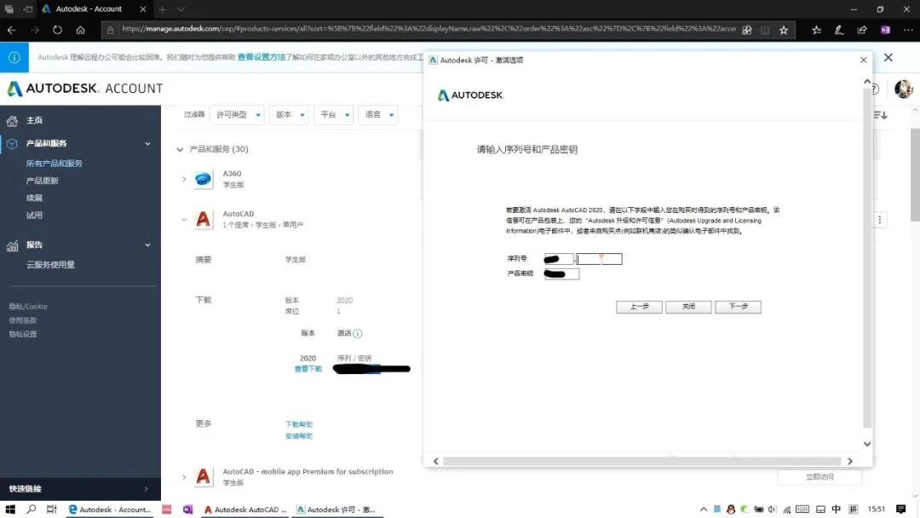Image resolution: width=920 pixels, height=518 pixels.
Task: Collapse the AutoCAD product row
Action: 184,220
